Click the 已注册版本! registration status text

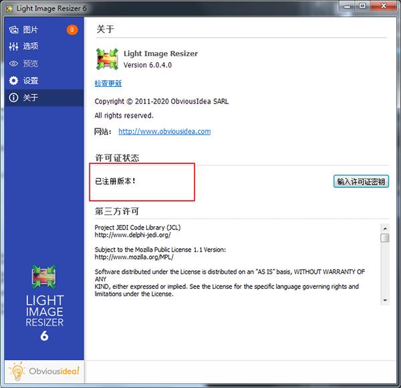(x=115, y=181)
